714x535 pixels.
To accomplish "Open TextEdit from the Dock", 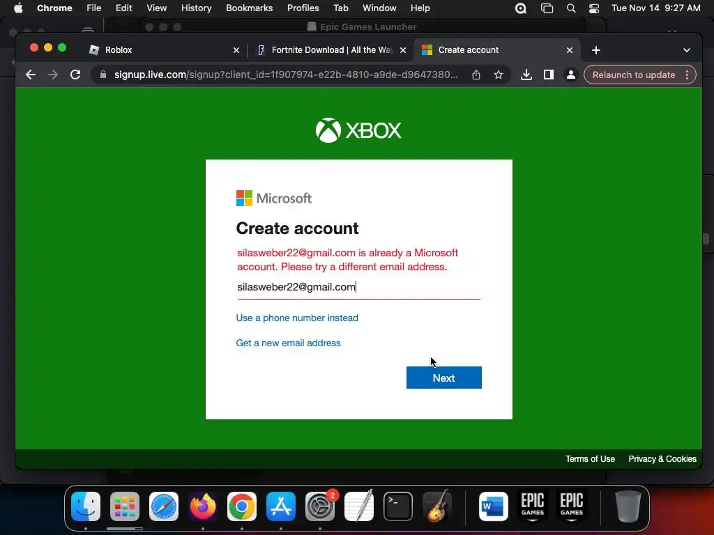I will (x=359, y=506).
